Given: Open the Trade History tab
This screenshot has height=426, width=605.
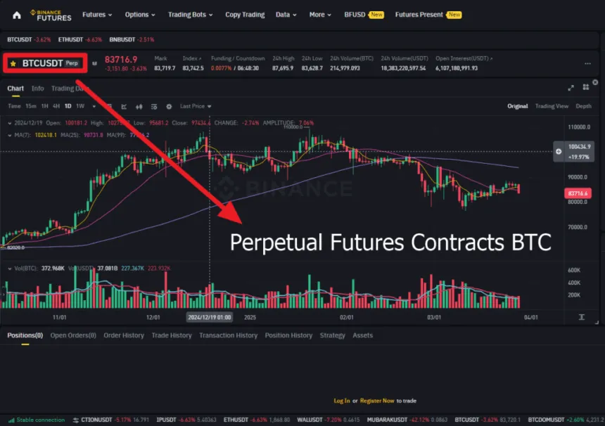Looking at the screenshot, I should click(172, 335).
